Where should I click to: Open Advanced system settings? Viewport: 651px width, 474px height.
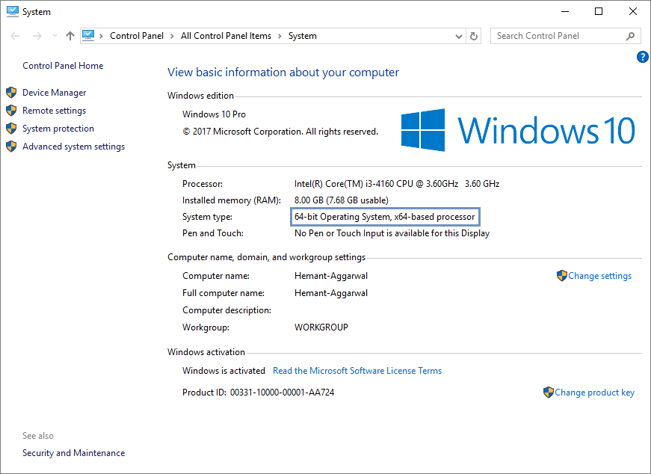[x=73, y=147]
